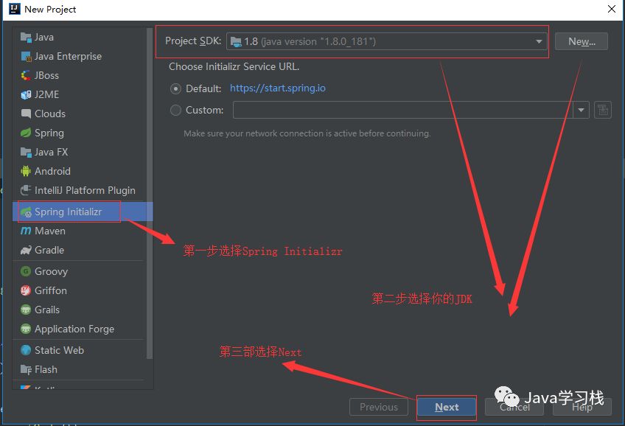Screen dimensions: 625x426
Task: Click the Next button
Action: pos(447,407)
